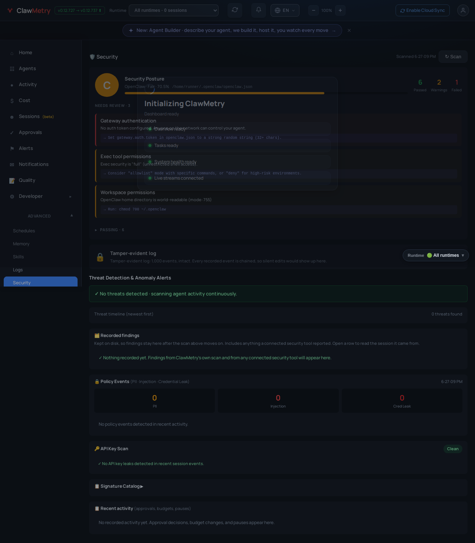This screenshot has width=475, height=543.
Task: Click the 1 Failed counter
Action: click(456, 85)
